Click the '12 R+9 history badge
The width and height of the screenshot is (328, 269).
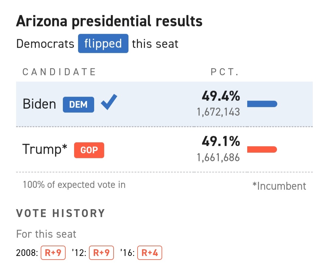tap(101, 253)
